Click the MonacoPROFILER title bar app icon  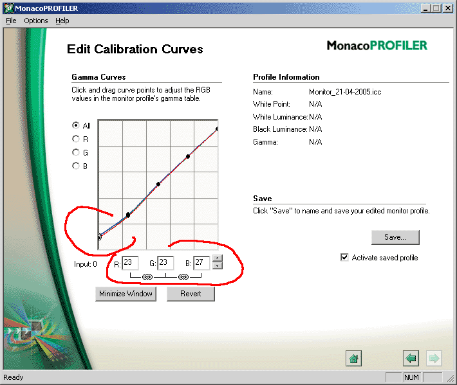click(x=8, y=8)
